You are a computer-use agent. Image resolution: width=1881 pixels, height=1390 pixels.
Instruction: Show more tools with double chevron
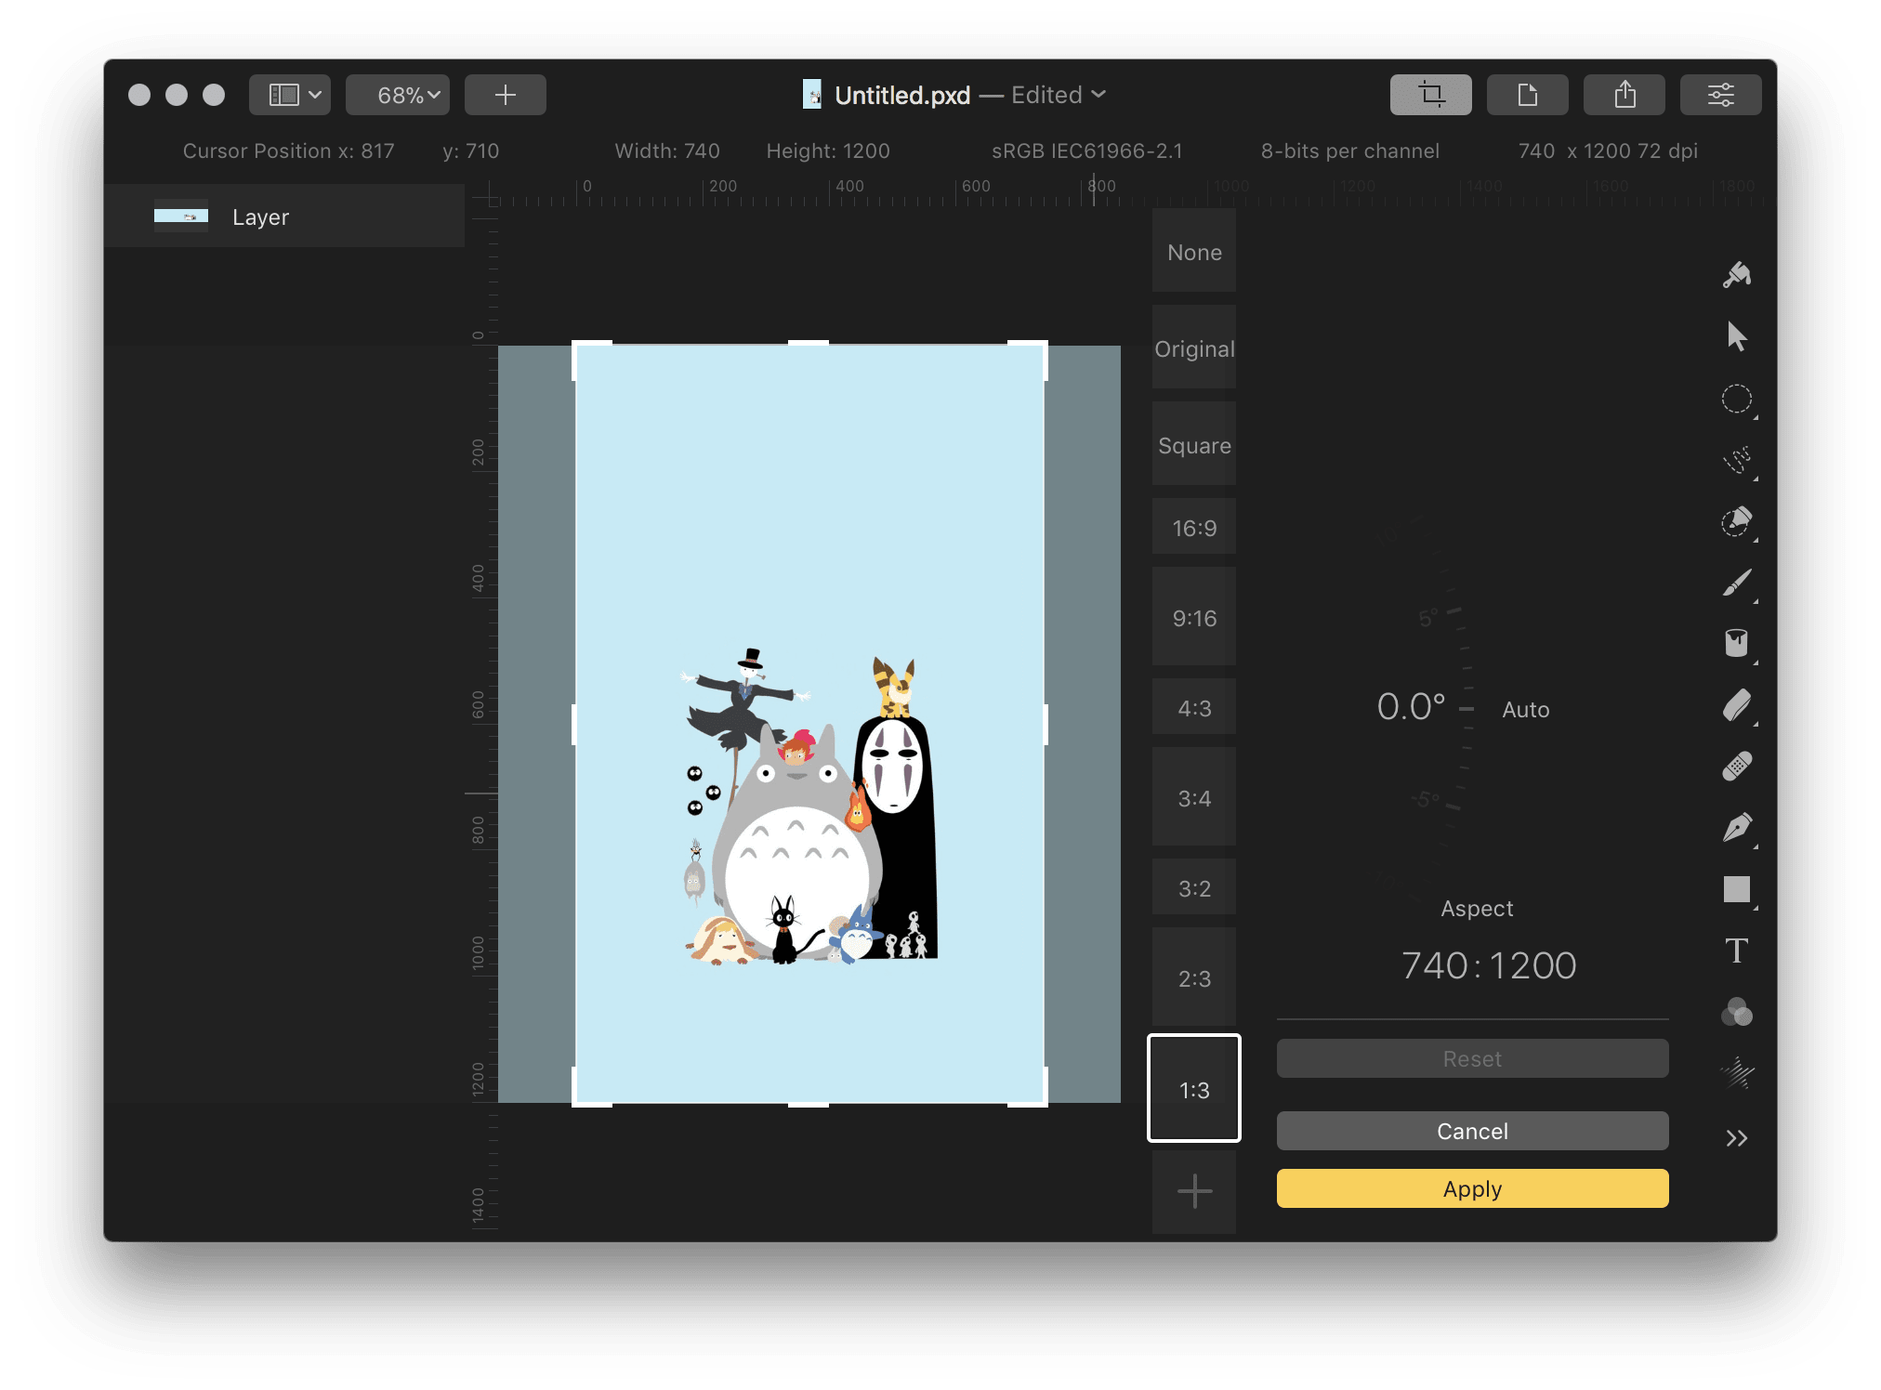1736,1138
